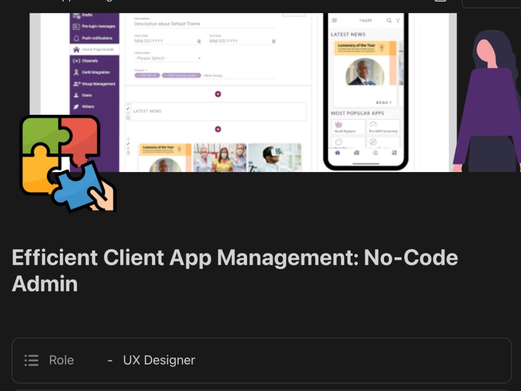The width and height of the screenshot is (521, 391).
Task: Click the pencil edit icon beside LATEST NEWS block
Action: 128,109
